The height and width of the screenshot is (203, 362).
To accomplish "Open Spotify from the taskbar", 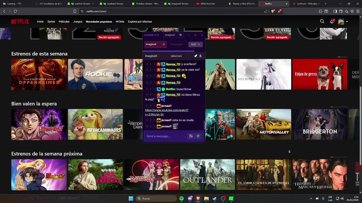I will click(182, 198).
